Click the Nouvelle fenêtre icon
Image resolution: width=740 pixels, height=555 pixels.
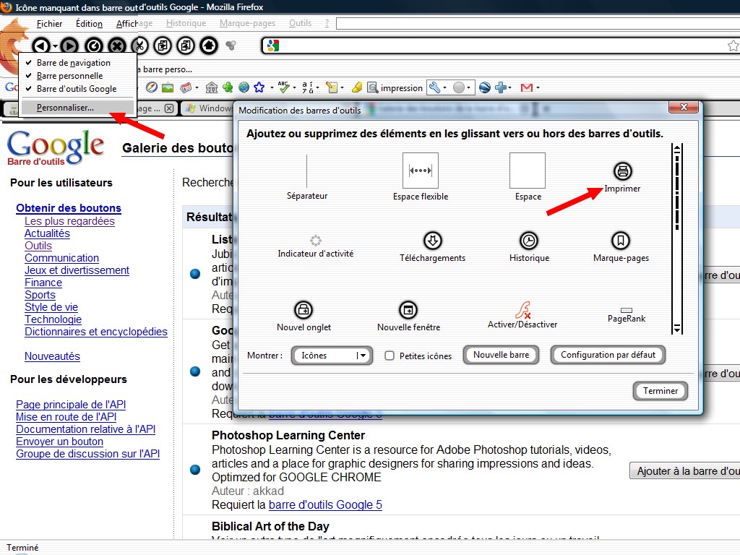(x=408, y=310)
